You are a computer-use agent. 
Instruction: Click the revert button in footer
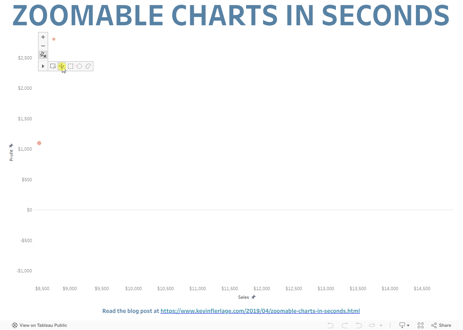[x=359, y=325]
